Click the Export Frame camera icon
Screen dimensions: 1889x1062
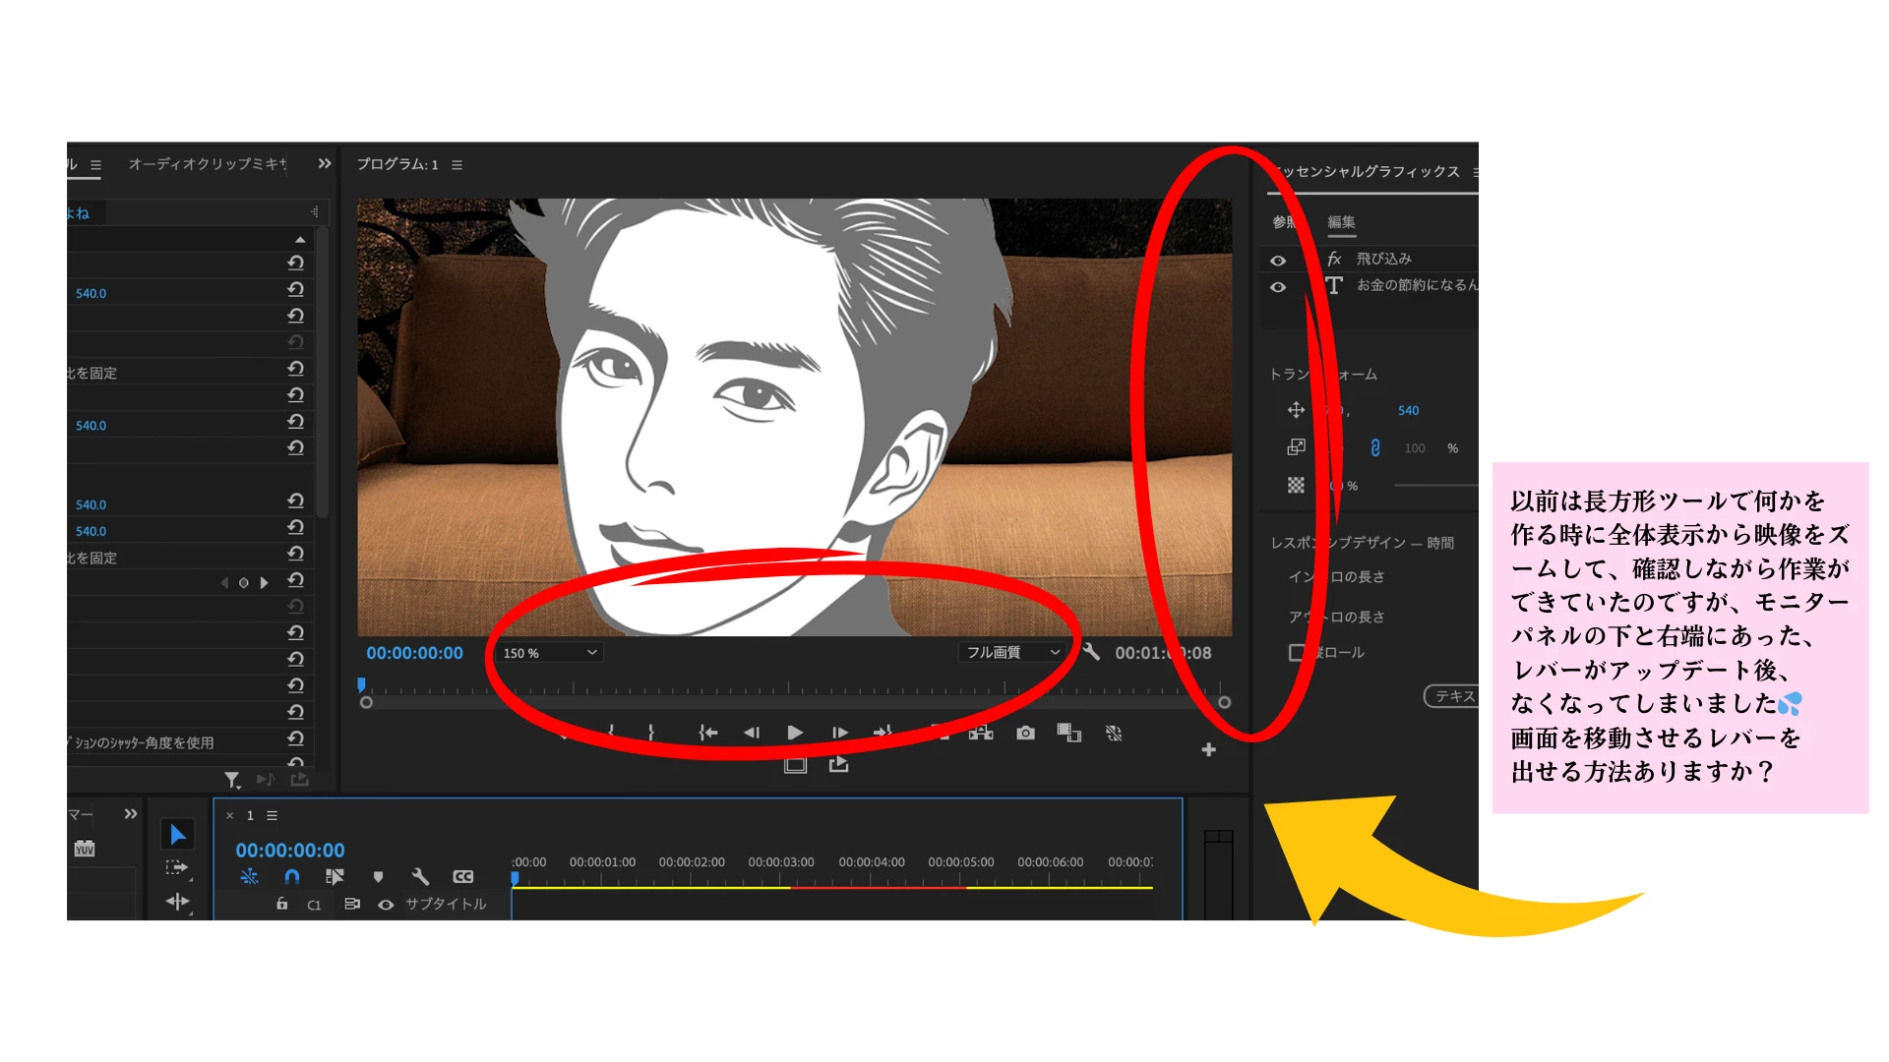tap(1025, 733)
